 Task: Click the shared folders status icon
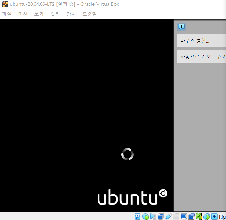(176, 216)
